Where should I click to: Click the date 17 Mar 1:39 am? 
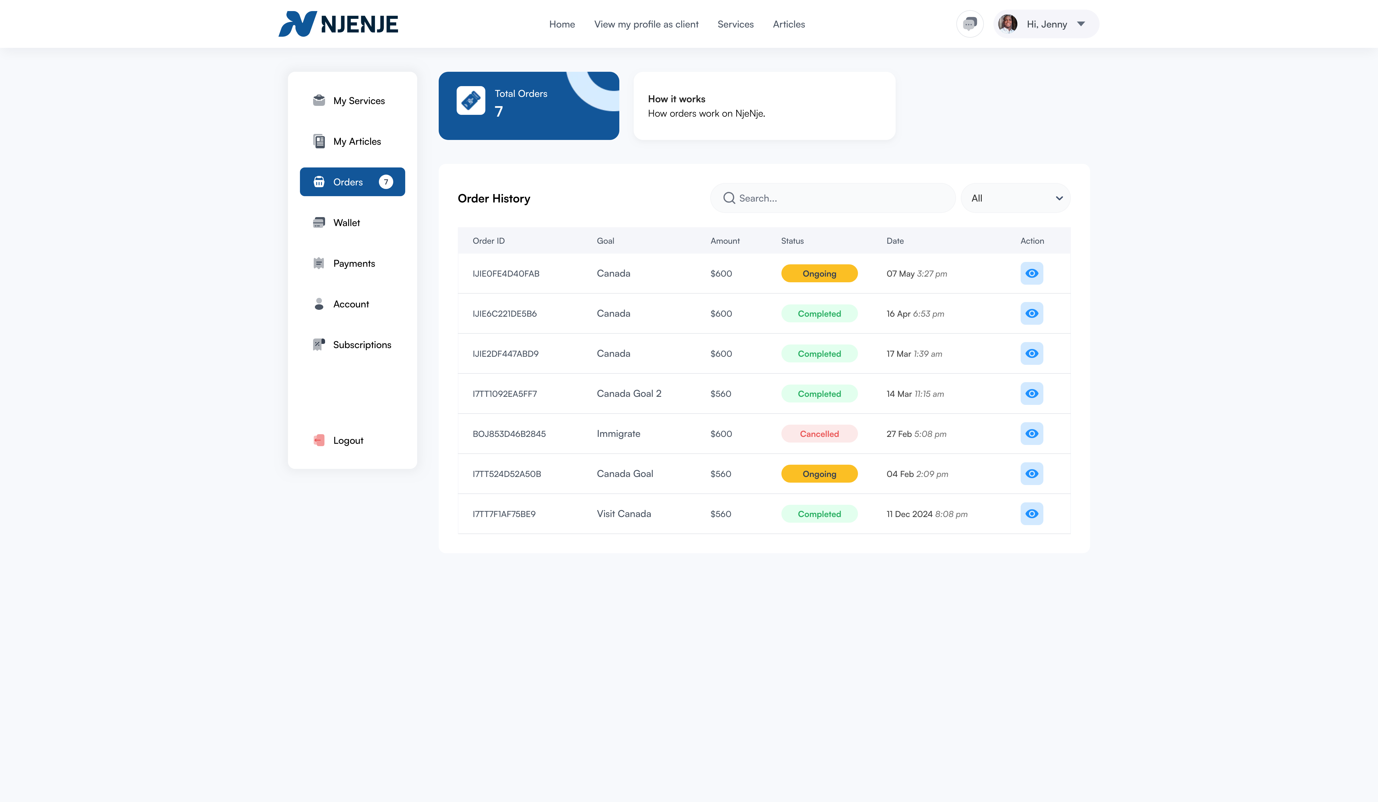click(914, 354)
